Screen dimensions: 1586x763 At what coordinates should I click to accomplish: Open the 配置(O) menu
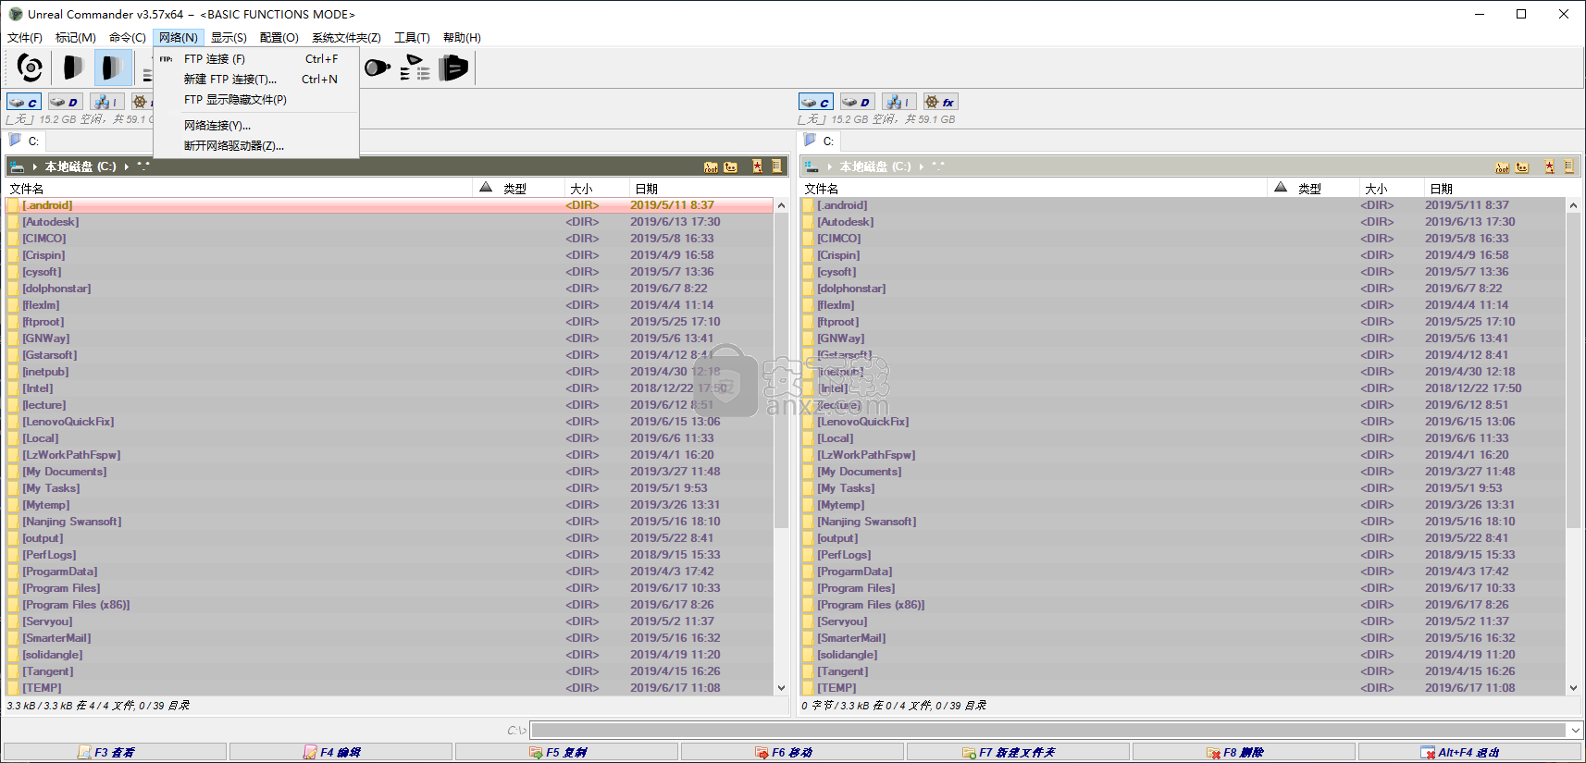pos(279,38)
